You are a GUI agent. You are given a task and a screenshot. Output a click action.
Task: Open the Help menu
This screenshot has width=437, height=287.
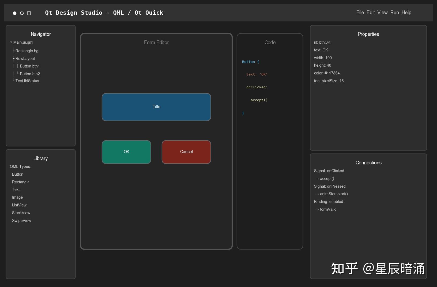(406, 13)
